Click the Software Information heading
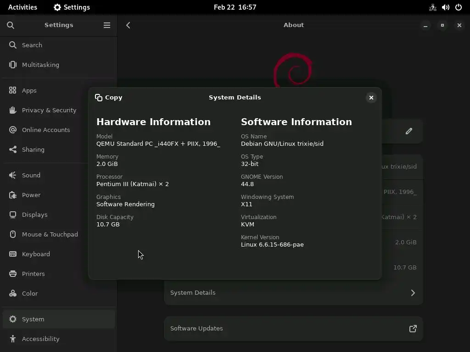The height and width of the screenshot is (352, 470). (x=297, y=122)
